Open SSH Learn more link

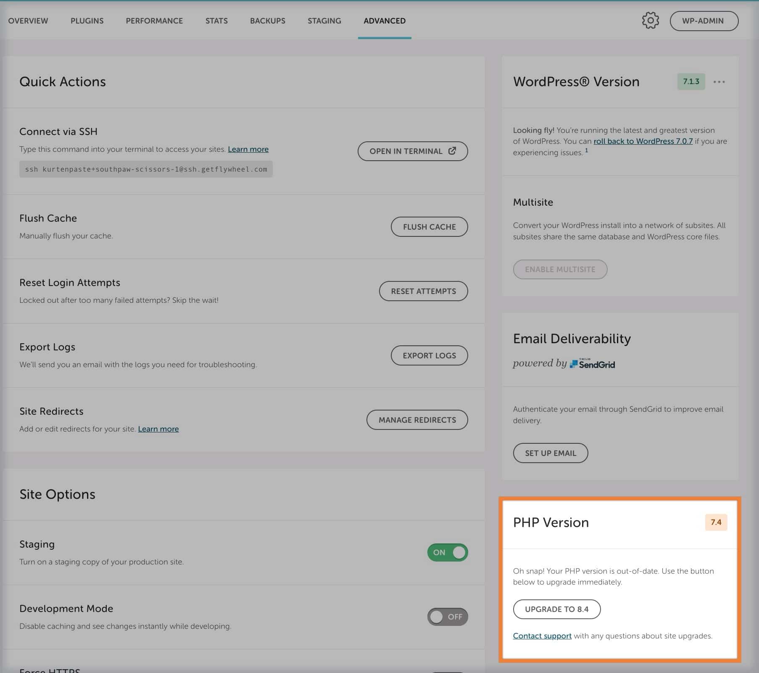pos(248,149)
